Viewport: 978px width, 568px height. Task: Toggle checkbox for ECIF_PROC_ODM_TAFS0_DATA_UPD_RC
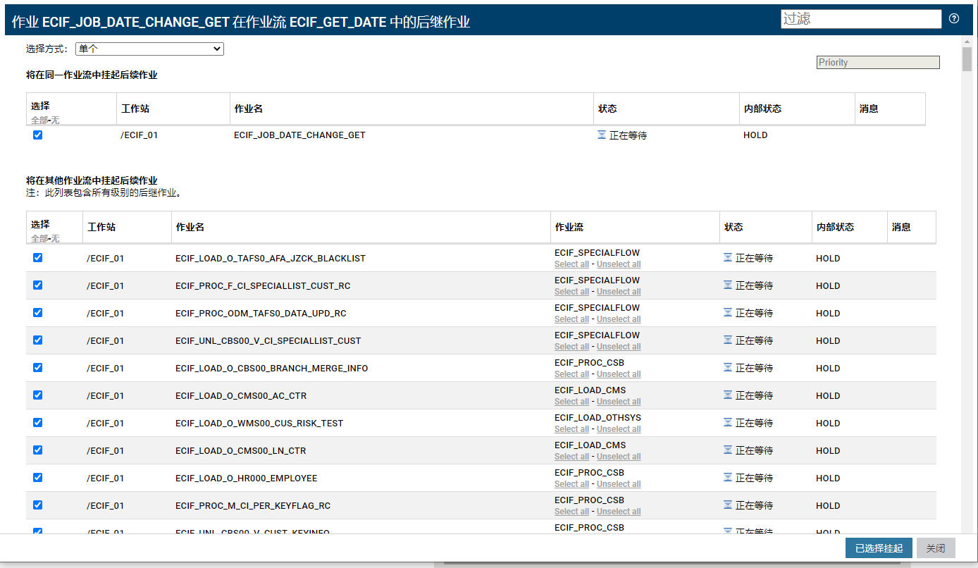pyautogui.click(x=37, y=312)
